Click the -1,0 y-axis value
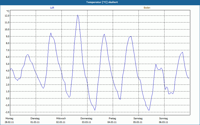The height and width of the screenshot is (125, 200). click(7, 105)
